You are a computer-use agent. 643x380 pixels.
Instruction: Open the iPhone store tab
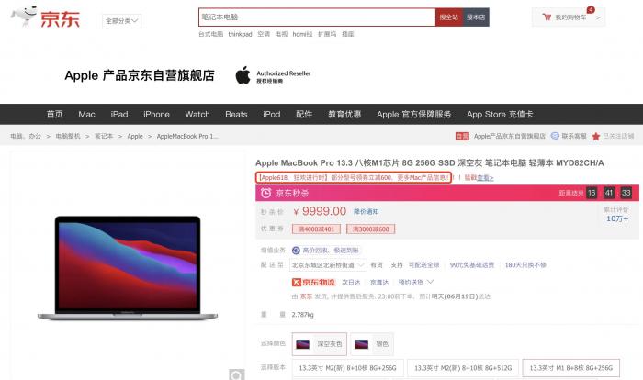tap(156, 115)
